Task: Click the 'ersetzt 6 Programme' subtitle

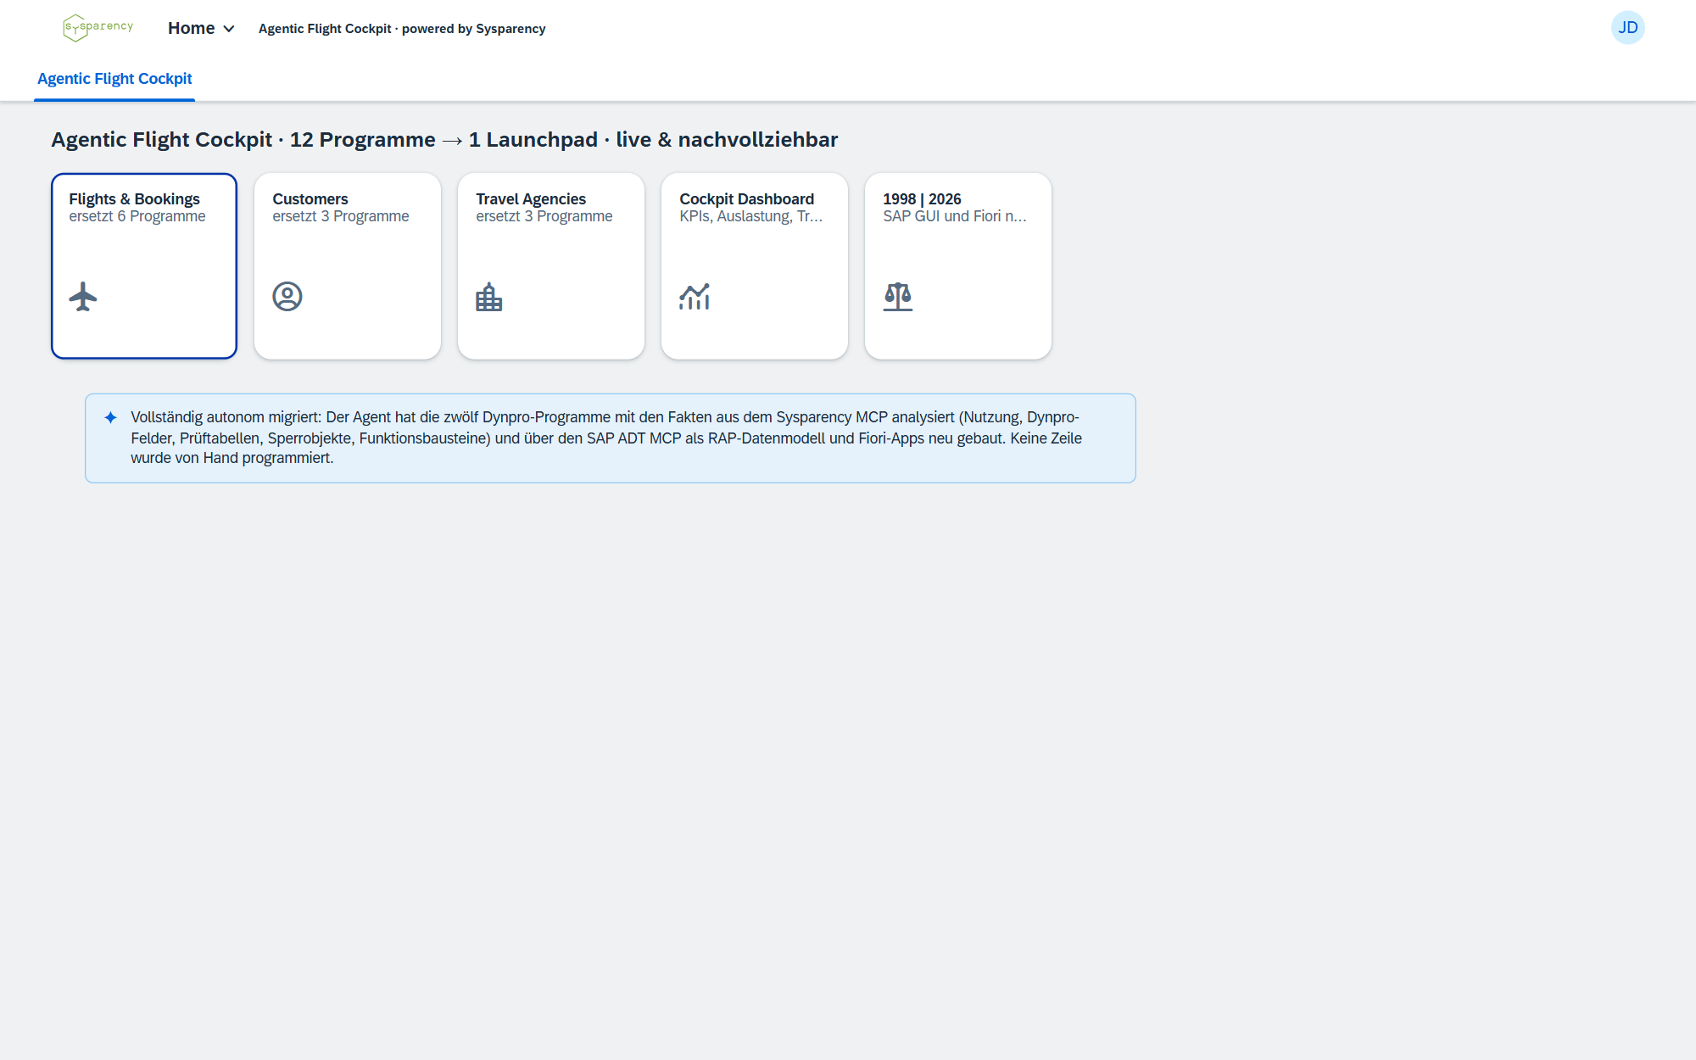Action: (x=137, y=216)
